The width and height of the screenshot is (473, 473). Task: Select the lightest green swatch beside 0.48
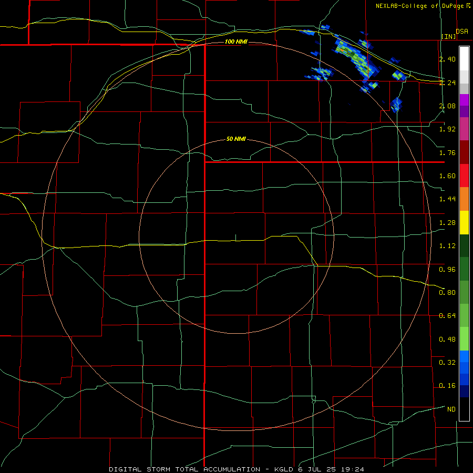[x=464, y=339]
